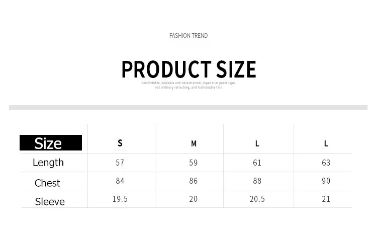Click the Chest value 90
This screenshot has width=377, height=227.
326,181
